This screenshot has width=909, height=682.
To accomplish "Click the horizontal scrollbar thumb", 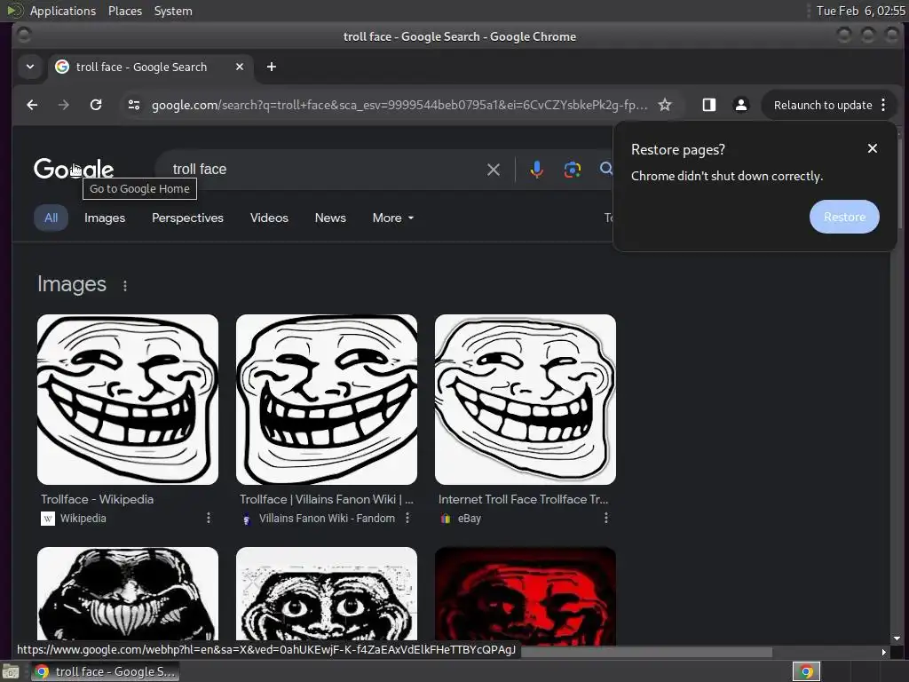I will point(646,653).
